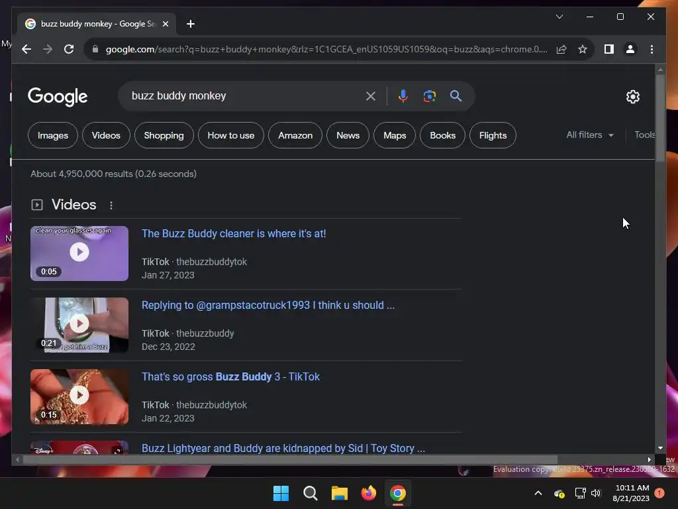This screenshot has height=509, width=678.
Task: Click the Chrome taskbar icon
Action: (398, 493)
